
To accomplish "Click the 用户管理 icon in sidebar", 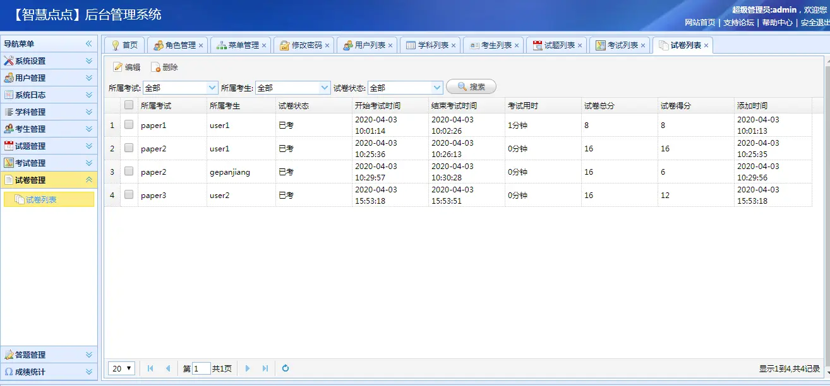I will tap(9, 78).
